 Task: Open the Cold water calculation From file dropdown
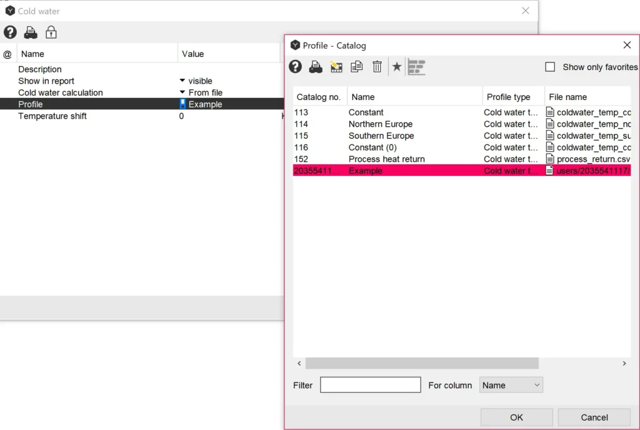pyautogui.click(x=182, y=93)
